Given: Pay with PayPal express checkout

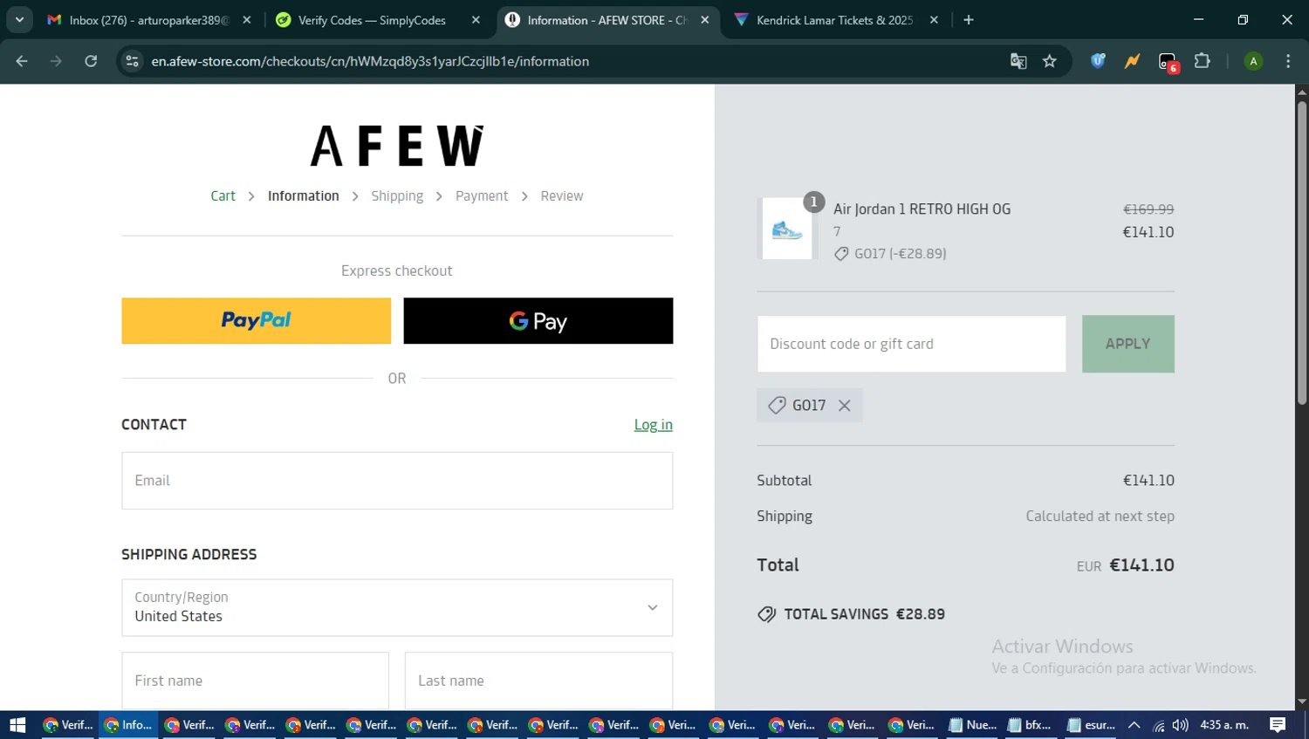Looking at the screenshot, I should tap(256, 320).
